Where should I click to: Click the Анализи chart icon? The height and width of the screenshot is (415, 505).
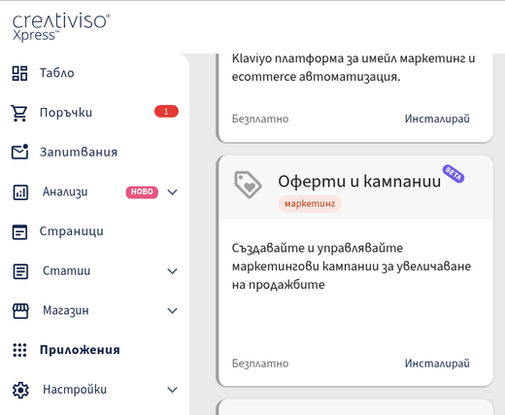[20, 192]
